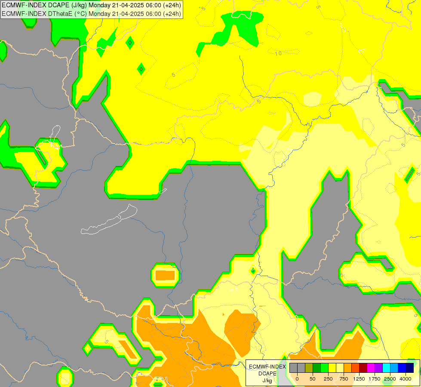Click the legend value 50
421x387 pixels.
[x=313, y=379]
